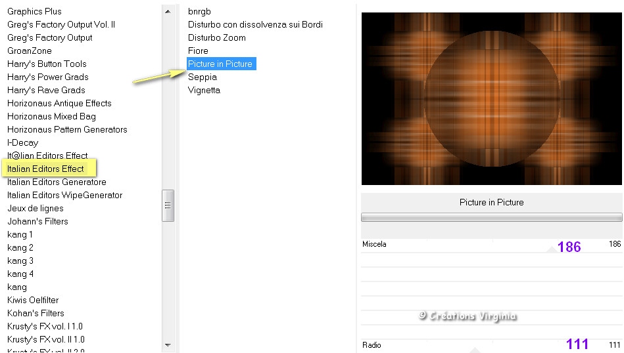Select the kang 2 entry
Image resolution: width=624 pixels, height=353 pixels.
point(20,247)
